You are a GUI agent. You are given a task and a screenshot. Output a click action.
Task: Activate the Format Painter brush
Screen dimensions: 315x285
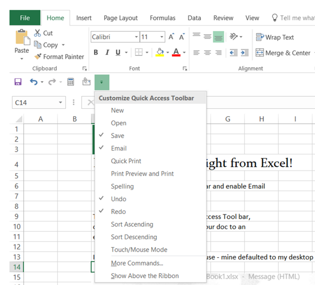tap(38, 57)
